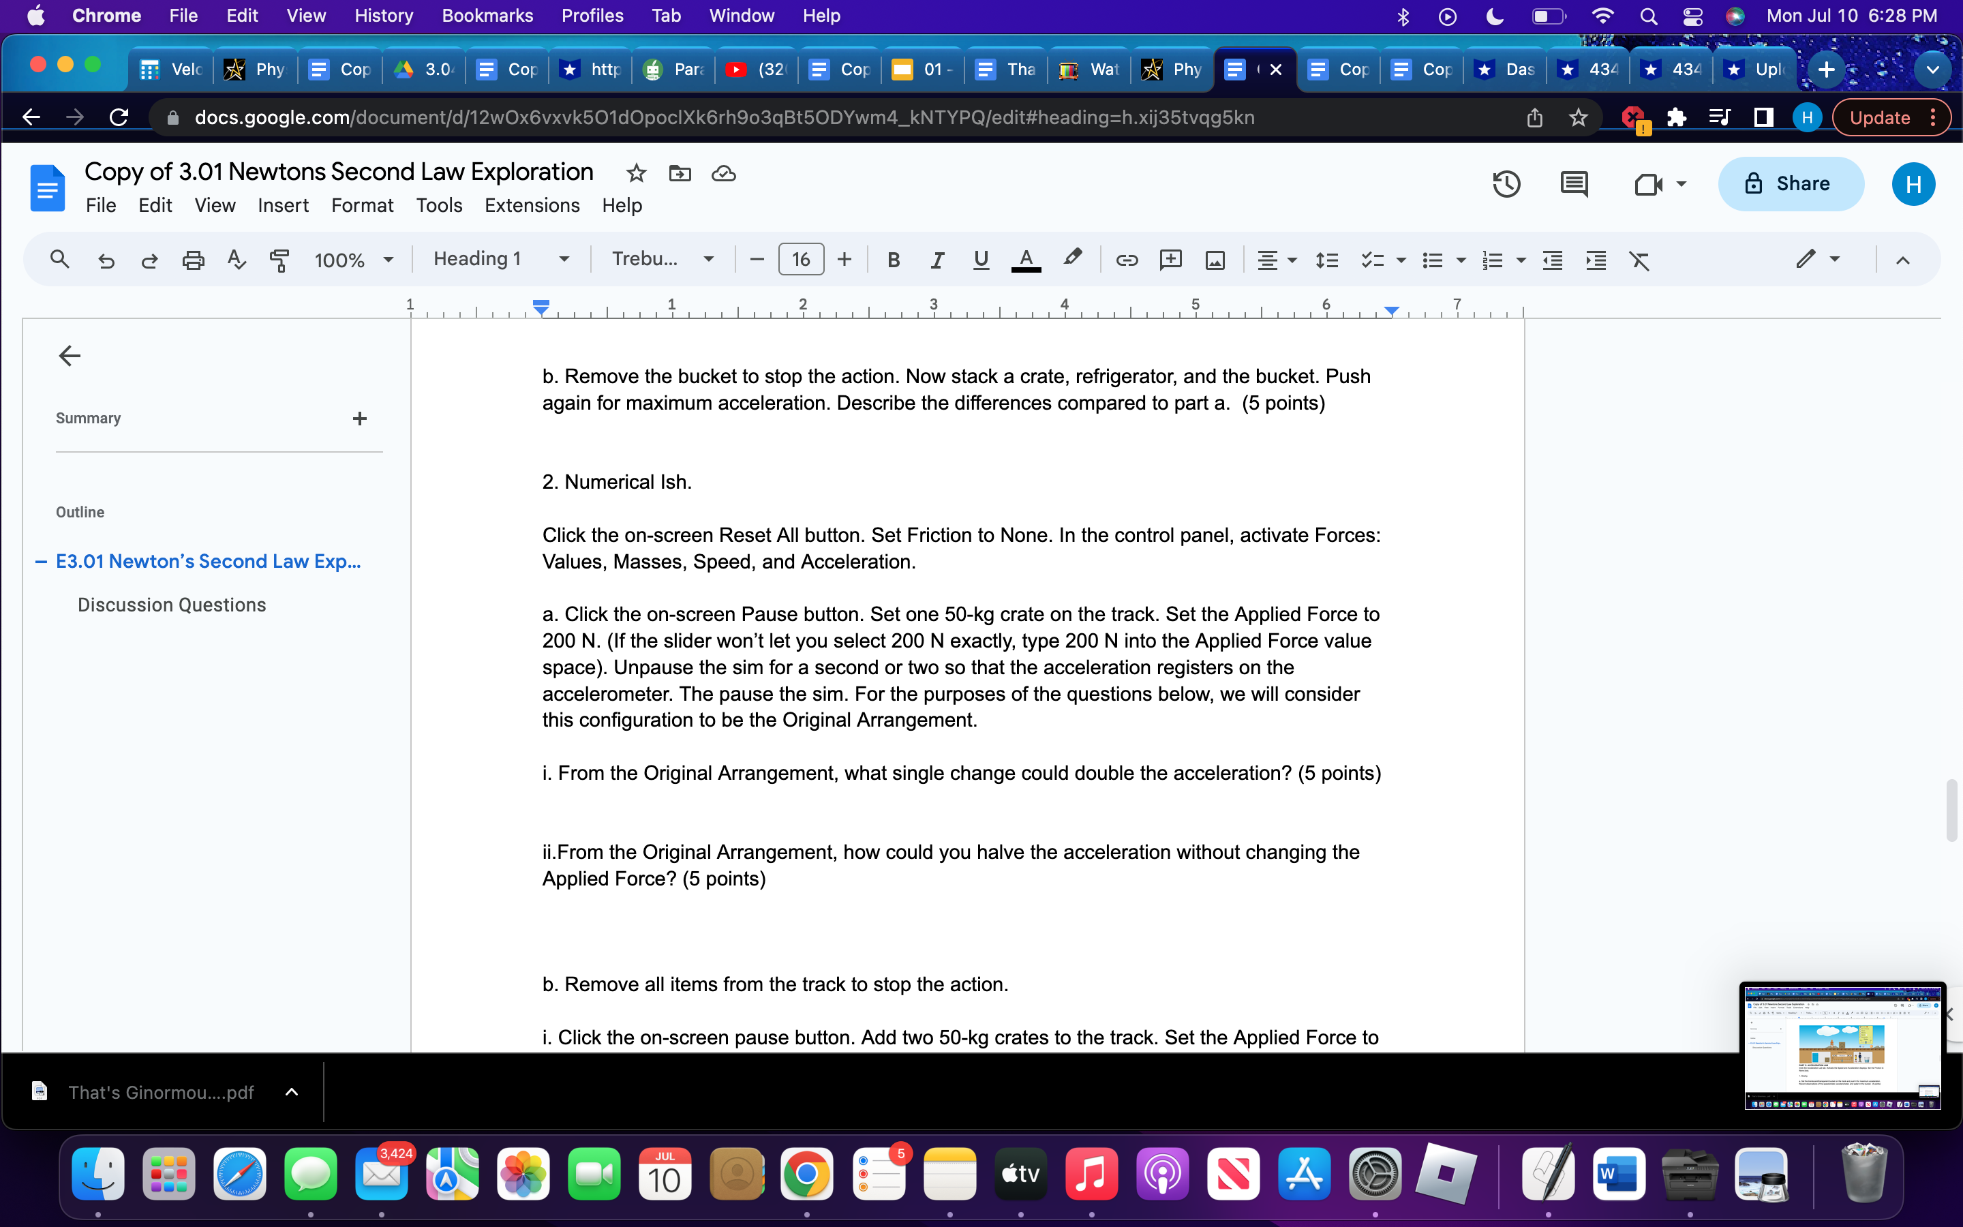Expand the 100% zoom dropdown
This screenshot has height=1227, width=1963.
(x=354, y=260)
